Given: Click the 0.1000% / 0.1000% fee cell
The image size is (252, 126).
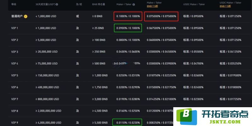Looking at the screenshot, I should (x=128, y=16).
